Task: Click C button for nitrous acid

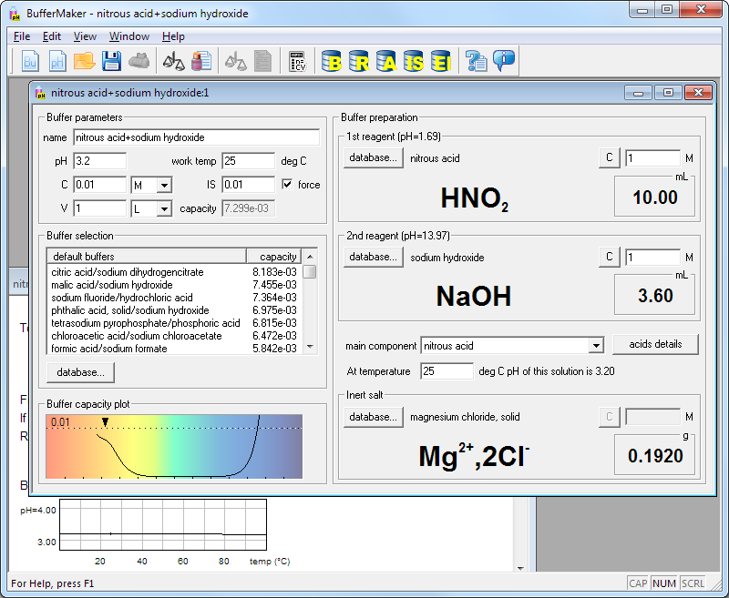Action: point(610,157)
